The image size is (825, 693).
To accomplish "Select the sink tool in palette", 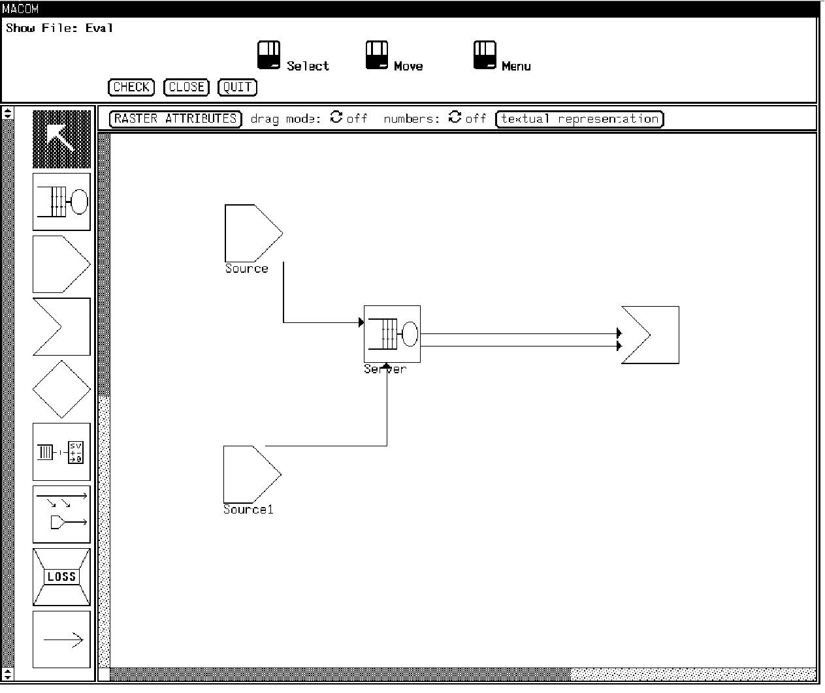I will (x=61, y=327).
